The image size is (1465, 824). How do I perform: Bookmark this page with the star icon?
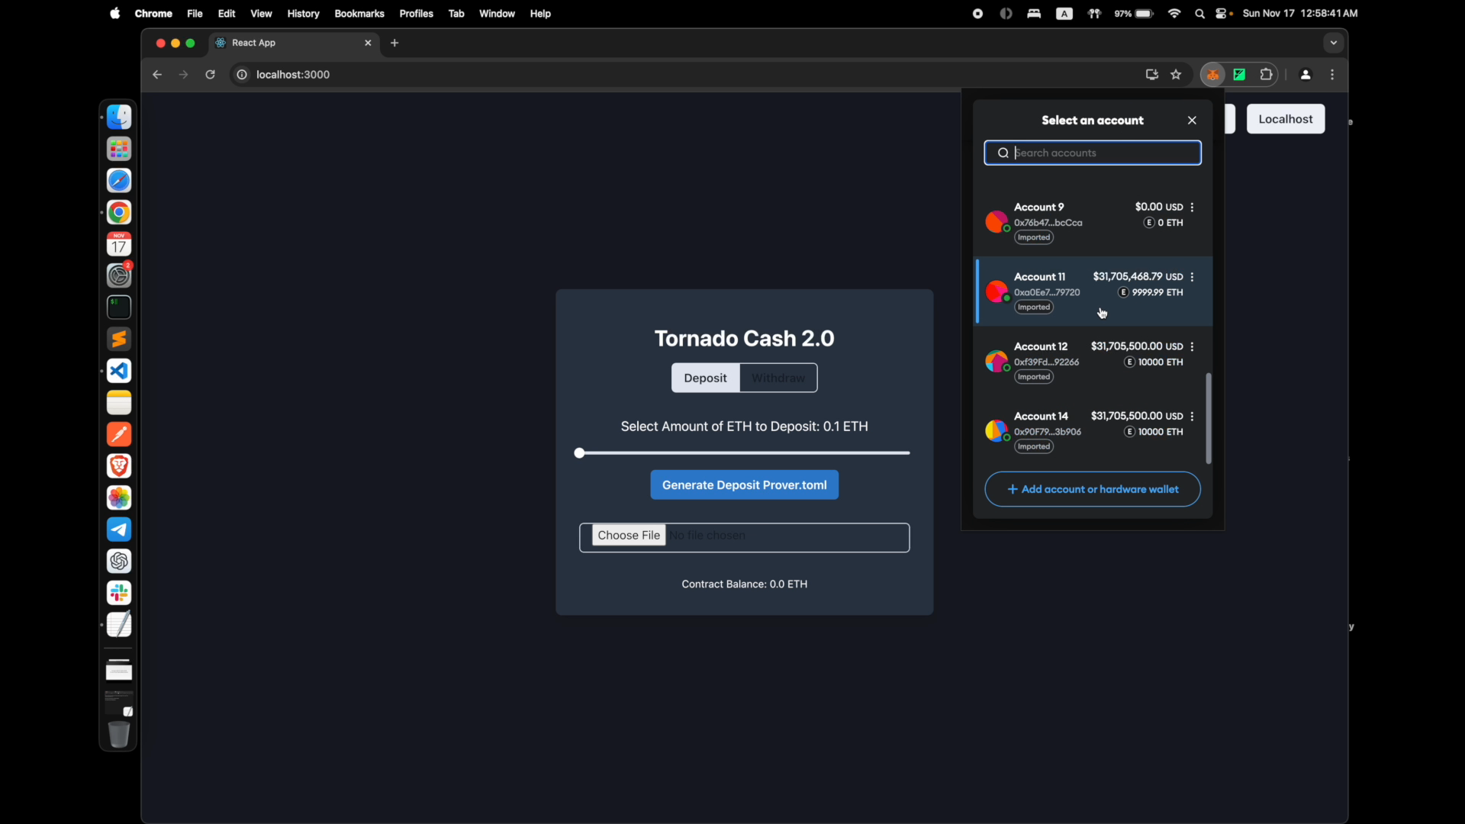point(1176,75)
